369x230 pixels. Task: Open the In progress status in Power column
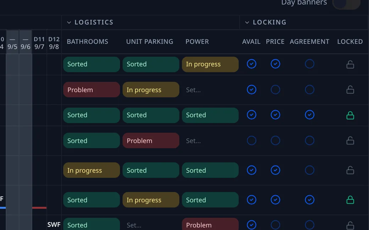pos(210,64)
